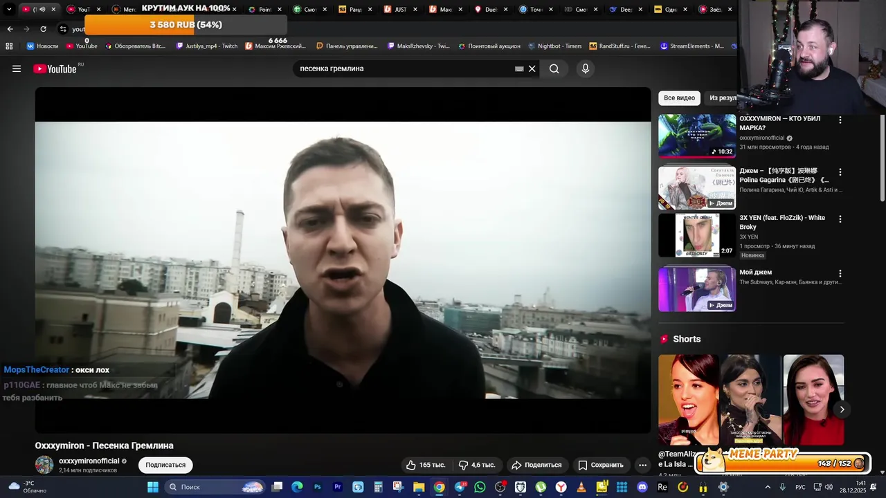Screen dimensions: 886x498
Task: Open "Nightbot - Timers" bookmark
Action: (x=555, y=46)
